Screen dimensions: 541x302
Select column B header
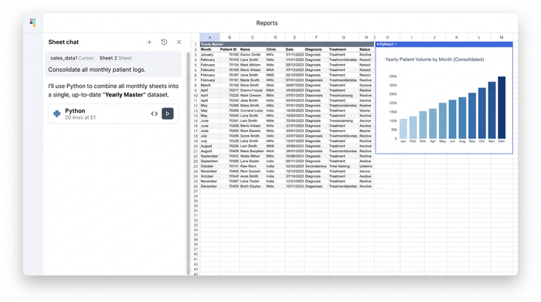coord(230,37)
